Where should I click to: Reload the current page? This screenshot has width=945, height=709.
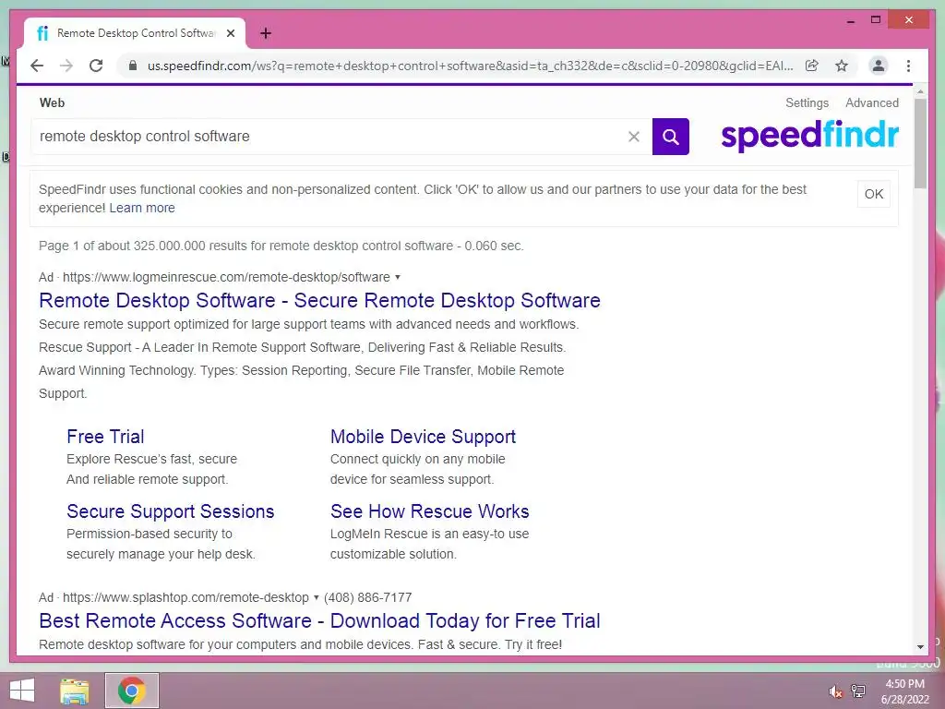click(96, 66)
